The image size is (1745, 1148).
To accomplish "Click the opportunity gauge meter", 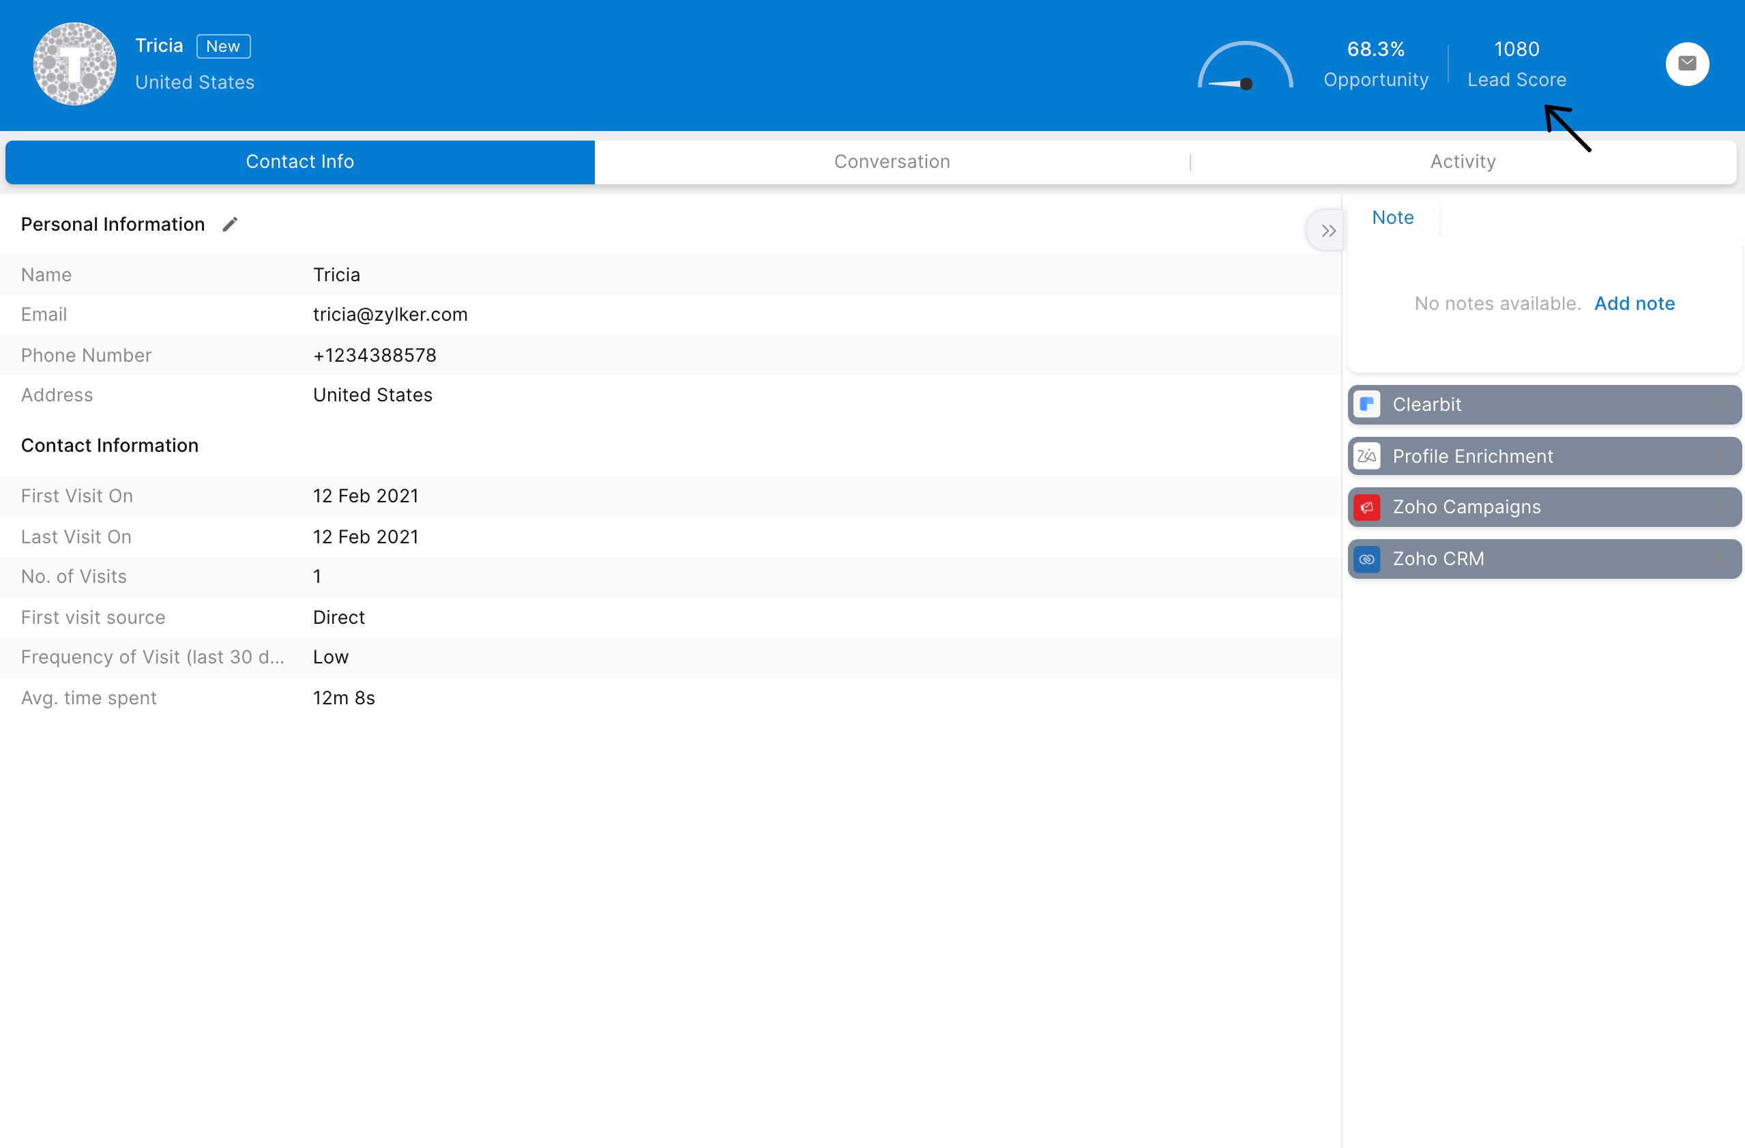I will click(x=1245, y=68).
